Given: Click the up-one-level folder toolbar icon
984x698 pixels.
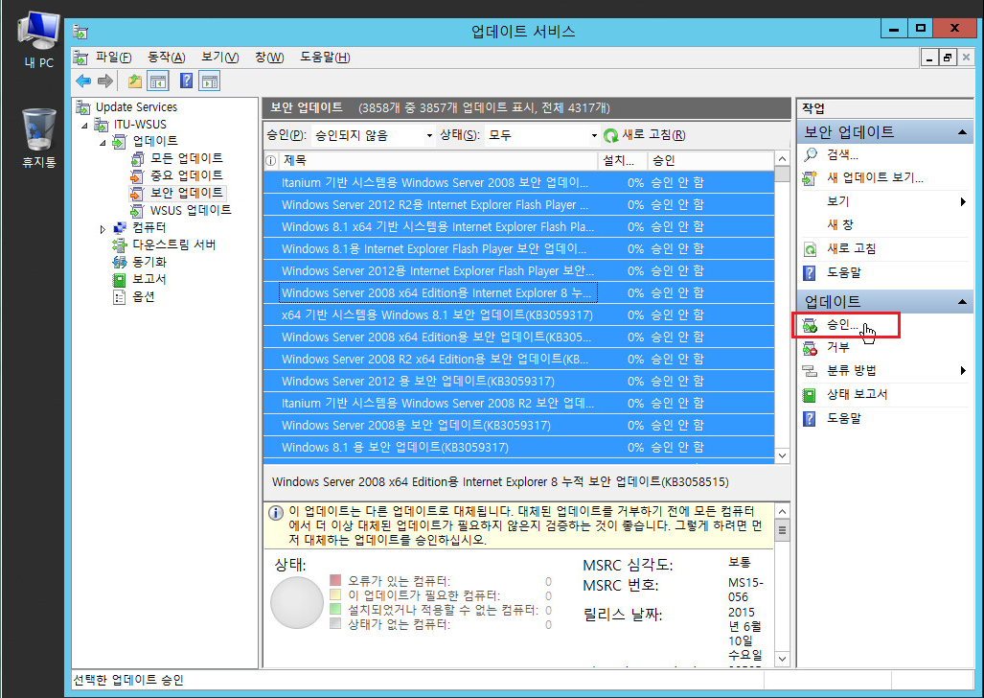Looking at the screenshot, I should point(135,81).
